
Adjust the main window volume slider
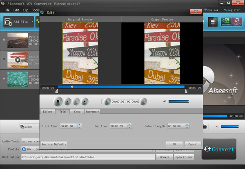point(230,126)
